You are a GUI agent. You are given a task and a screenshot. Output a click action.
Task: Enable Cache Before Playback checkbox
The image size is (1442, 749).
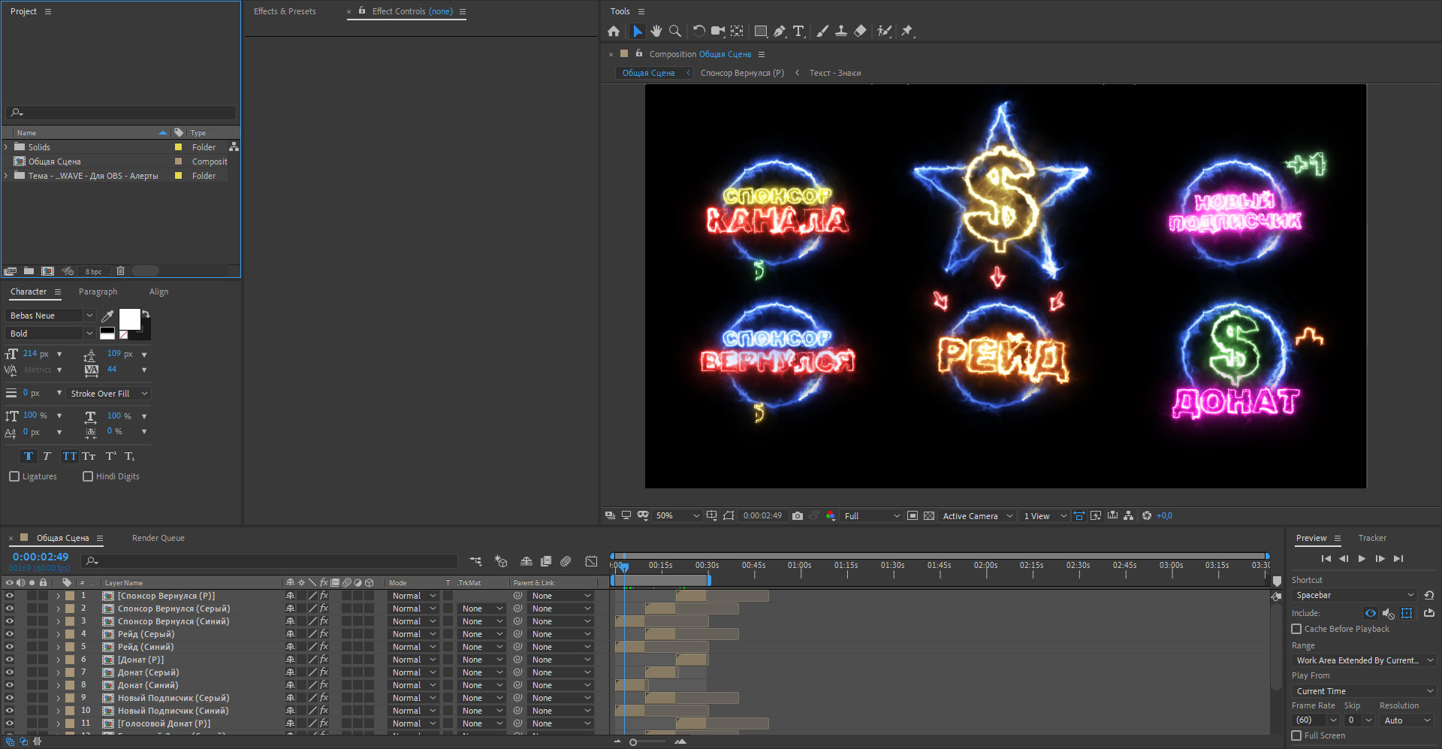[1296, 629]
